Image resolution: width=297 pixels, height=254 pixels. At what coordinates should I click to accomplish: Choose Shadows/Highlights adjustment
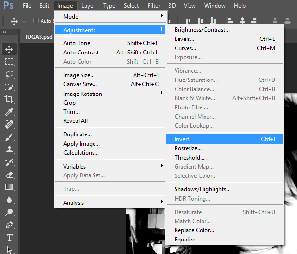(225, 189)
